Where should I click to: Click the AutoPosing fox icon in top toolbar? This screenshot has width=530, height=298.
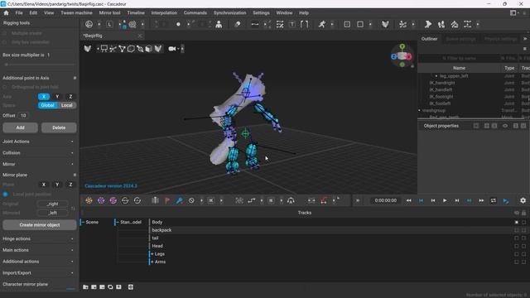385,24
